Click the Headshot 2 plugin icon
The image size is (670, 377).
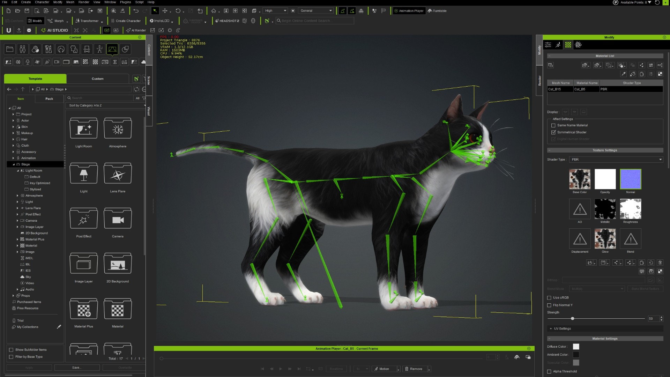click(227, 21)
